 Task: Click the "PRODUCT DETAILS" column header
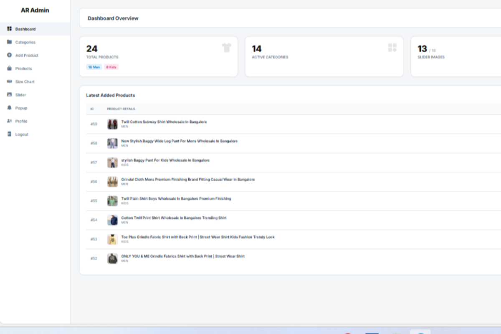(121, 109)
